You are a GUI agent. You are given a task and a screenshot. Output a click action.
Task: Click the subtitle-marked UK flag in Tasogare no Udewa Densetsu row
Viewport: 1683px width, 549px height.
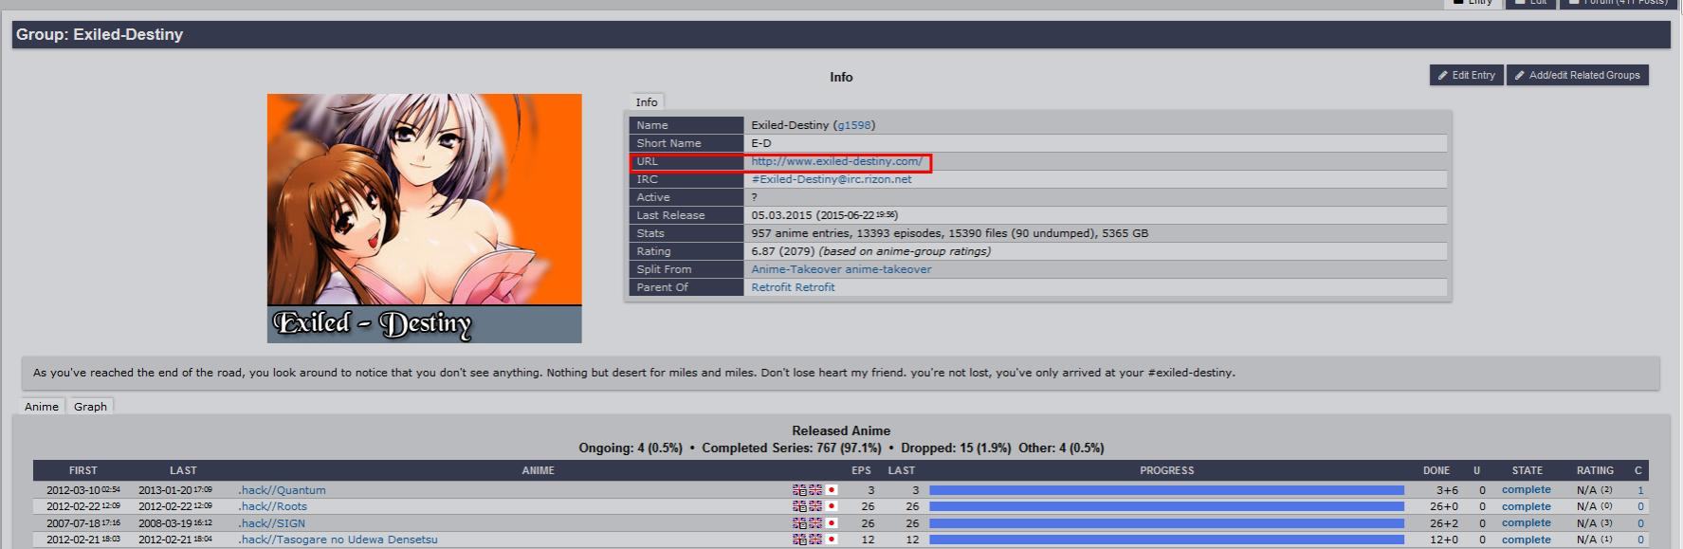(799, 540)
